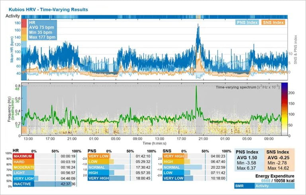
Task: Click the 'SNS & PNS index' right axis label
Action: click(x=296, y=49)
